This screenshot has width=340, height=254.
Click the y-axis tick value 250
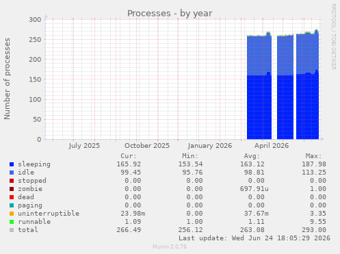(x=35, y=40)
